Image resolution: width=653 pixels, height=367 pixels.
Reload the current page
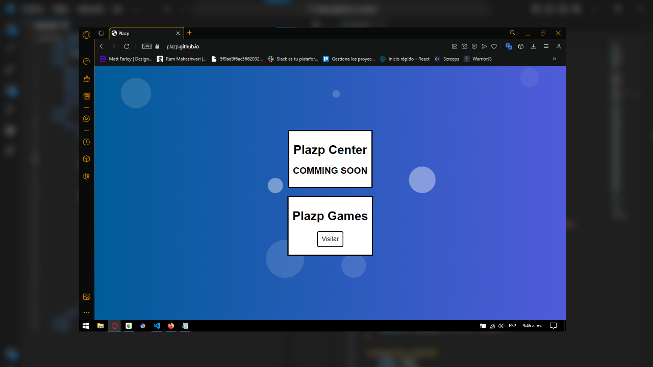(127, 46)
